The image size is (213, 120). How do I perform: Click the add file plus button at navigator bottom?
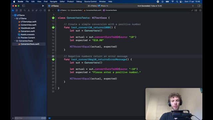[x=13, y=118]
